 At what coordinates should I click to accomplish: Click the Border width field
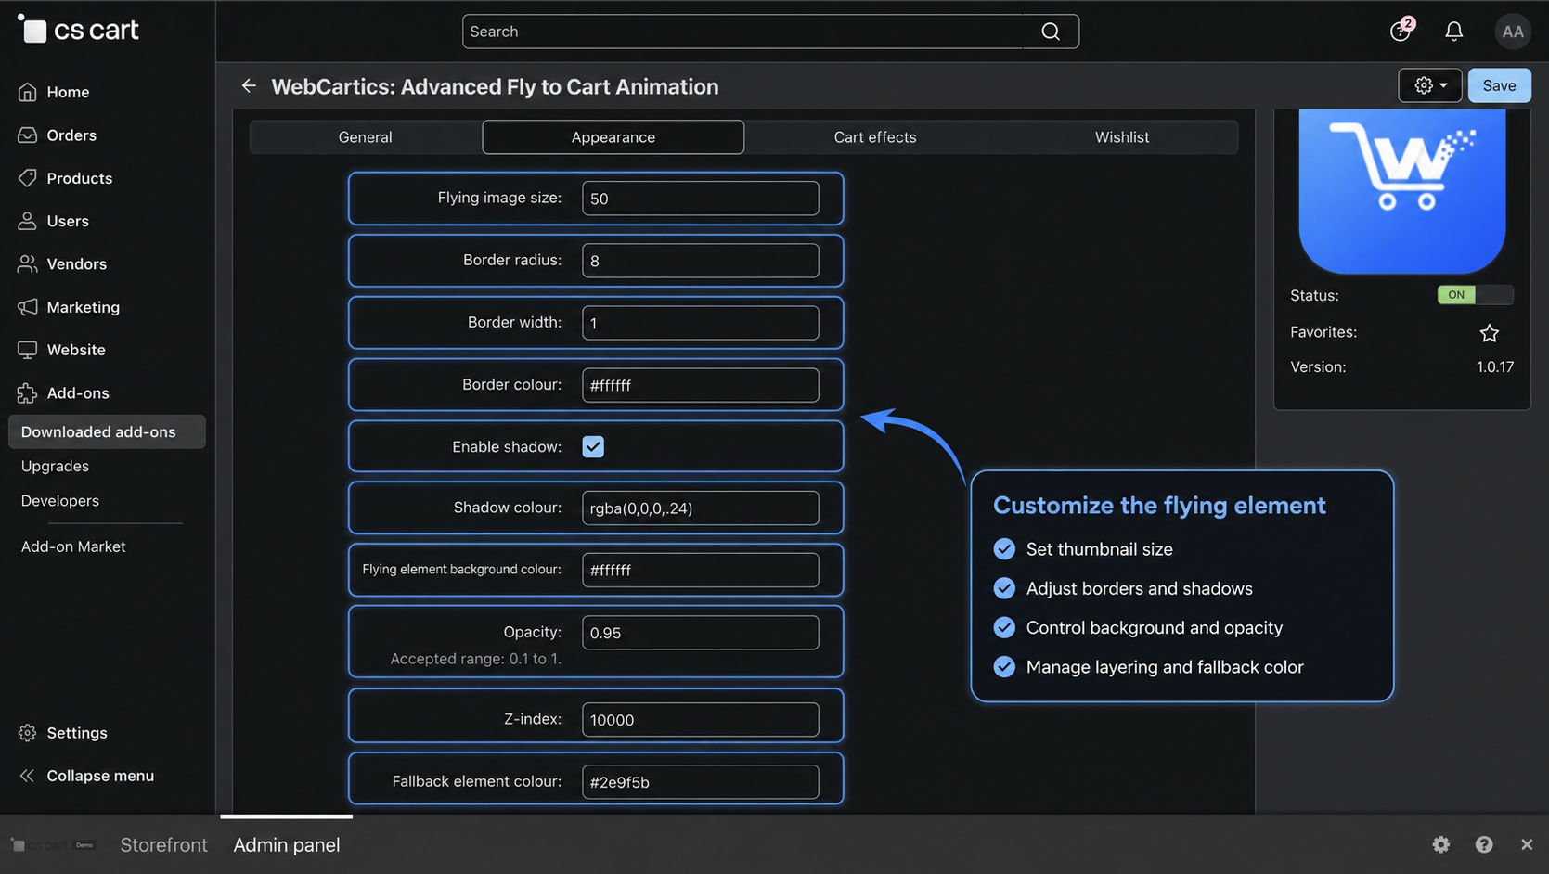tap(700, 323)
